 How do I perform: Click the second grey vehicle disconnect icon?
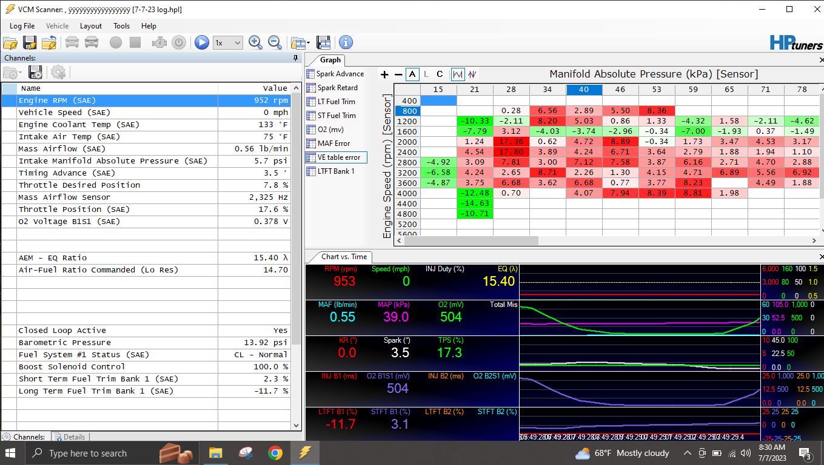click(x=92, y=42)
